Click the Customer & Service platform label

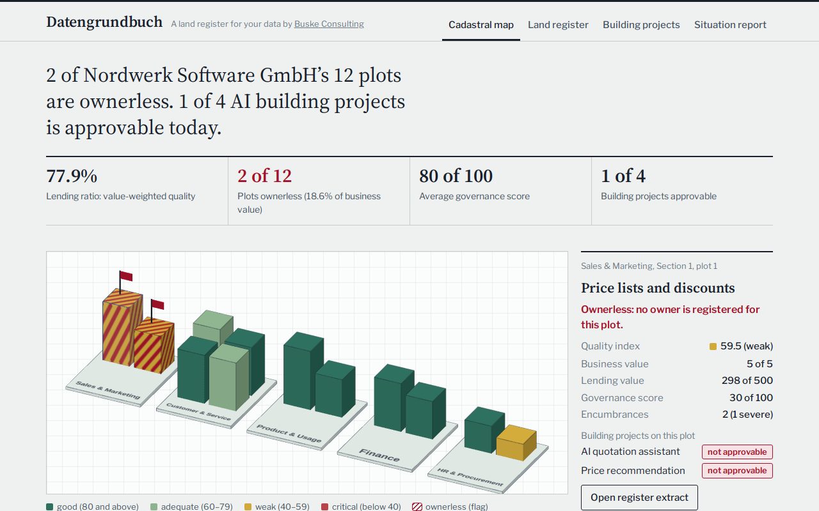[198, 411]
